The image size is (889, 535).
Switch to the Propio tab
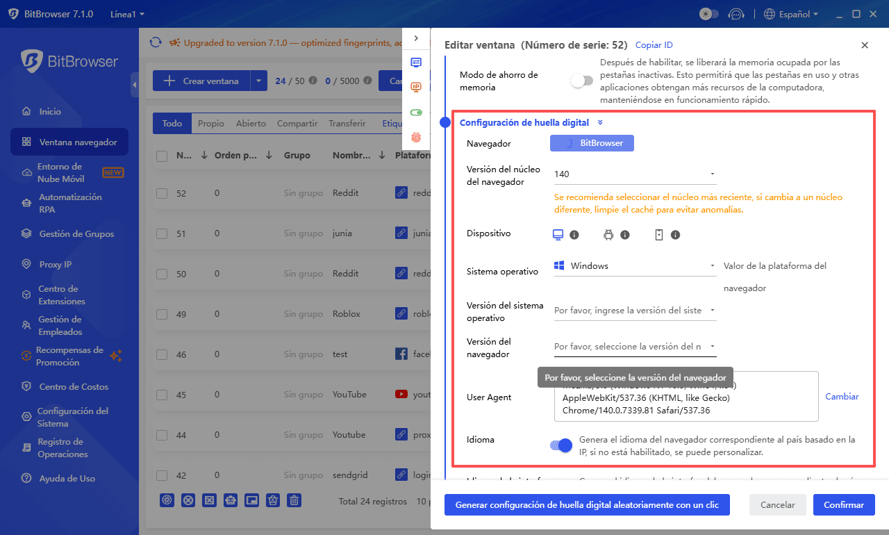click(211, 124)
